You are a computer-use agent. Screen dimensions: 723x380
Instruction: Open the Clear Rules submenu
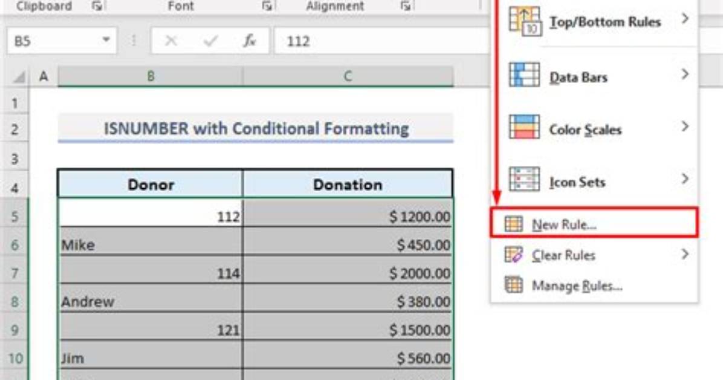point(594,254)
